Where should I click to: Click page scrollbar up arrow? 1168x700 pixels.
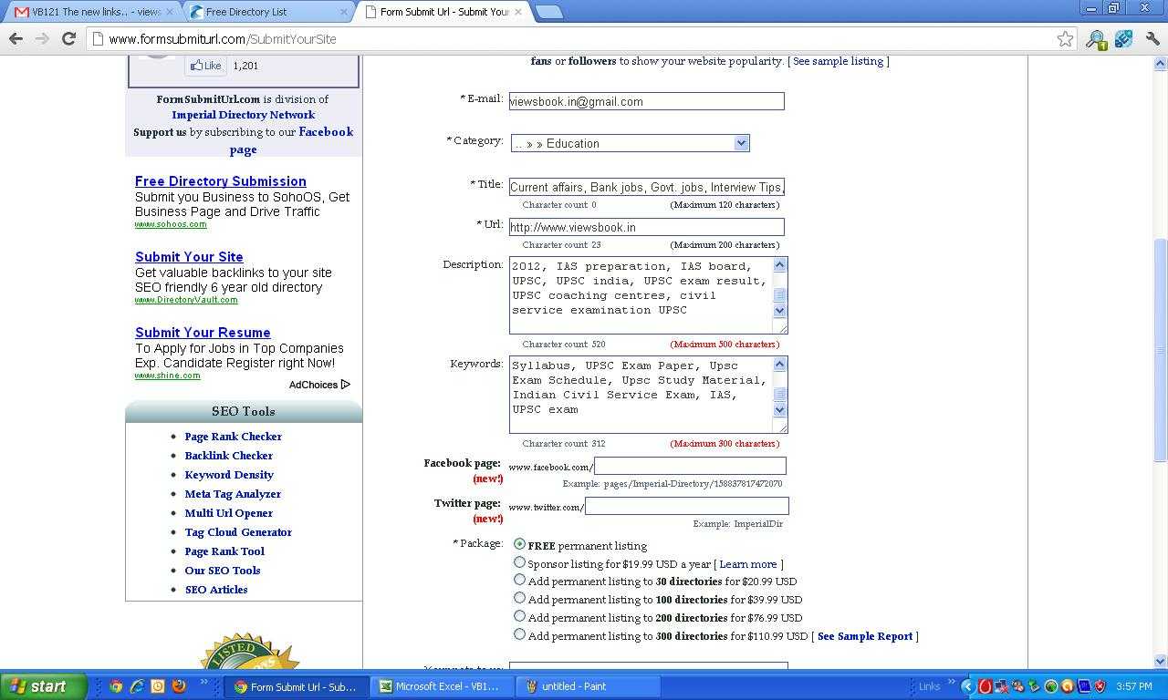coord(1160,63)
